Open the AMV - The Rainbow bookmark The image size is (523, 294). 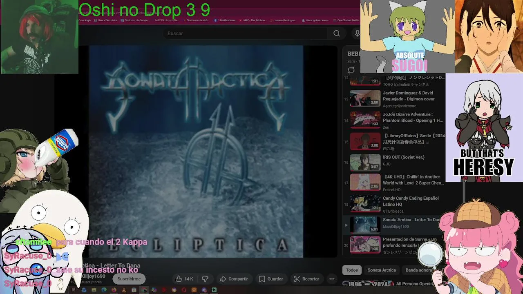coord(253,20)
